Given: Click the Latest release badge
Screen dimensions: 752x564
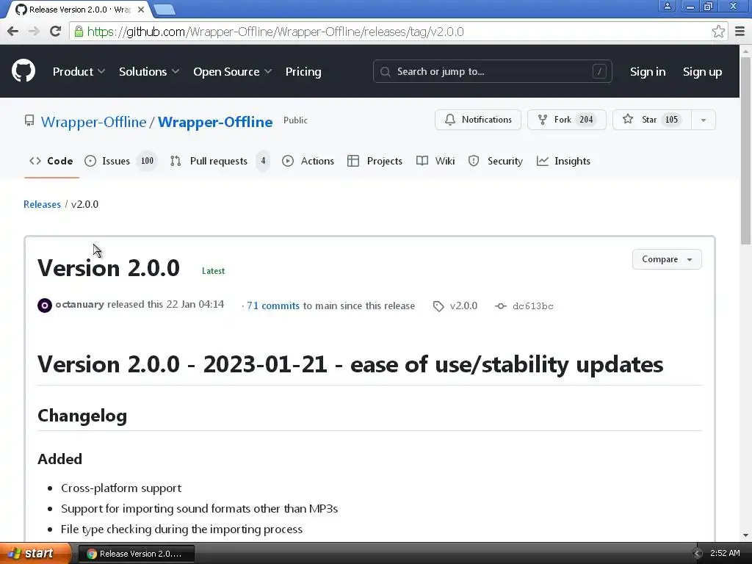Looking at the screenshot, I should [x=213, y=271].
